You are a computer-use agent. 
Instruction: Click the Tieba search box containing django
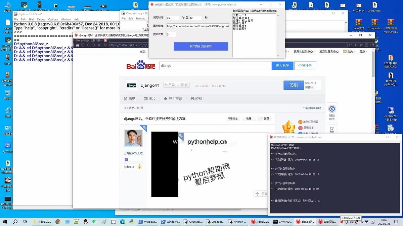pyautogui.click(x=215, y=66)
